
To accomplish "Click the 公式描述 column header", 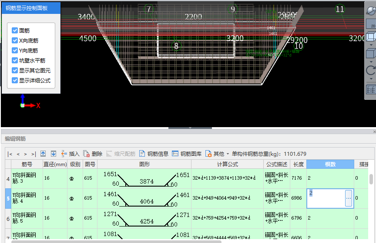I will [x=277, y=164].
